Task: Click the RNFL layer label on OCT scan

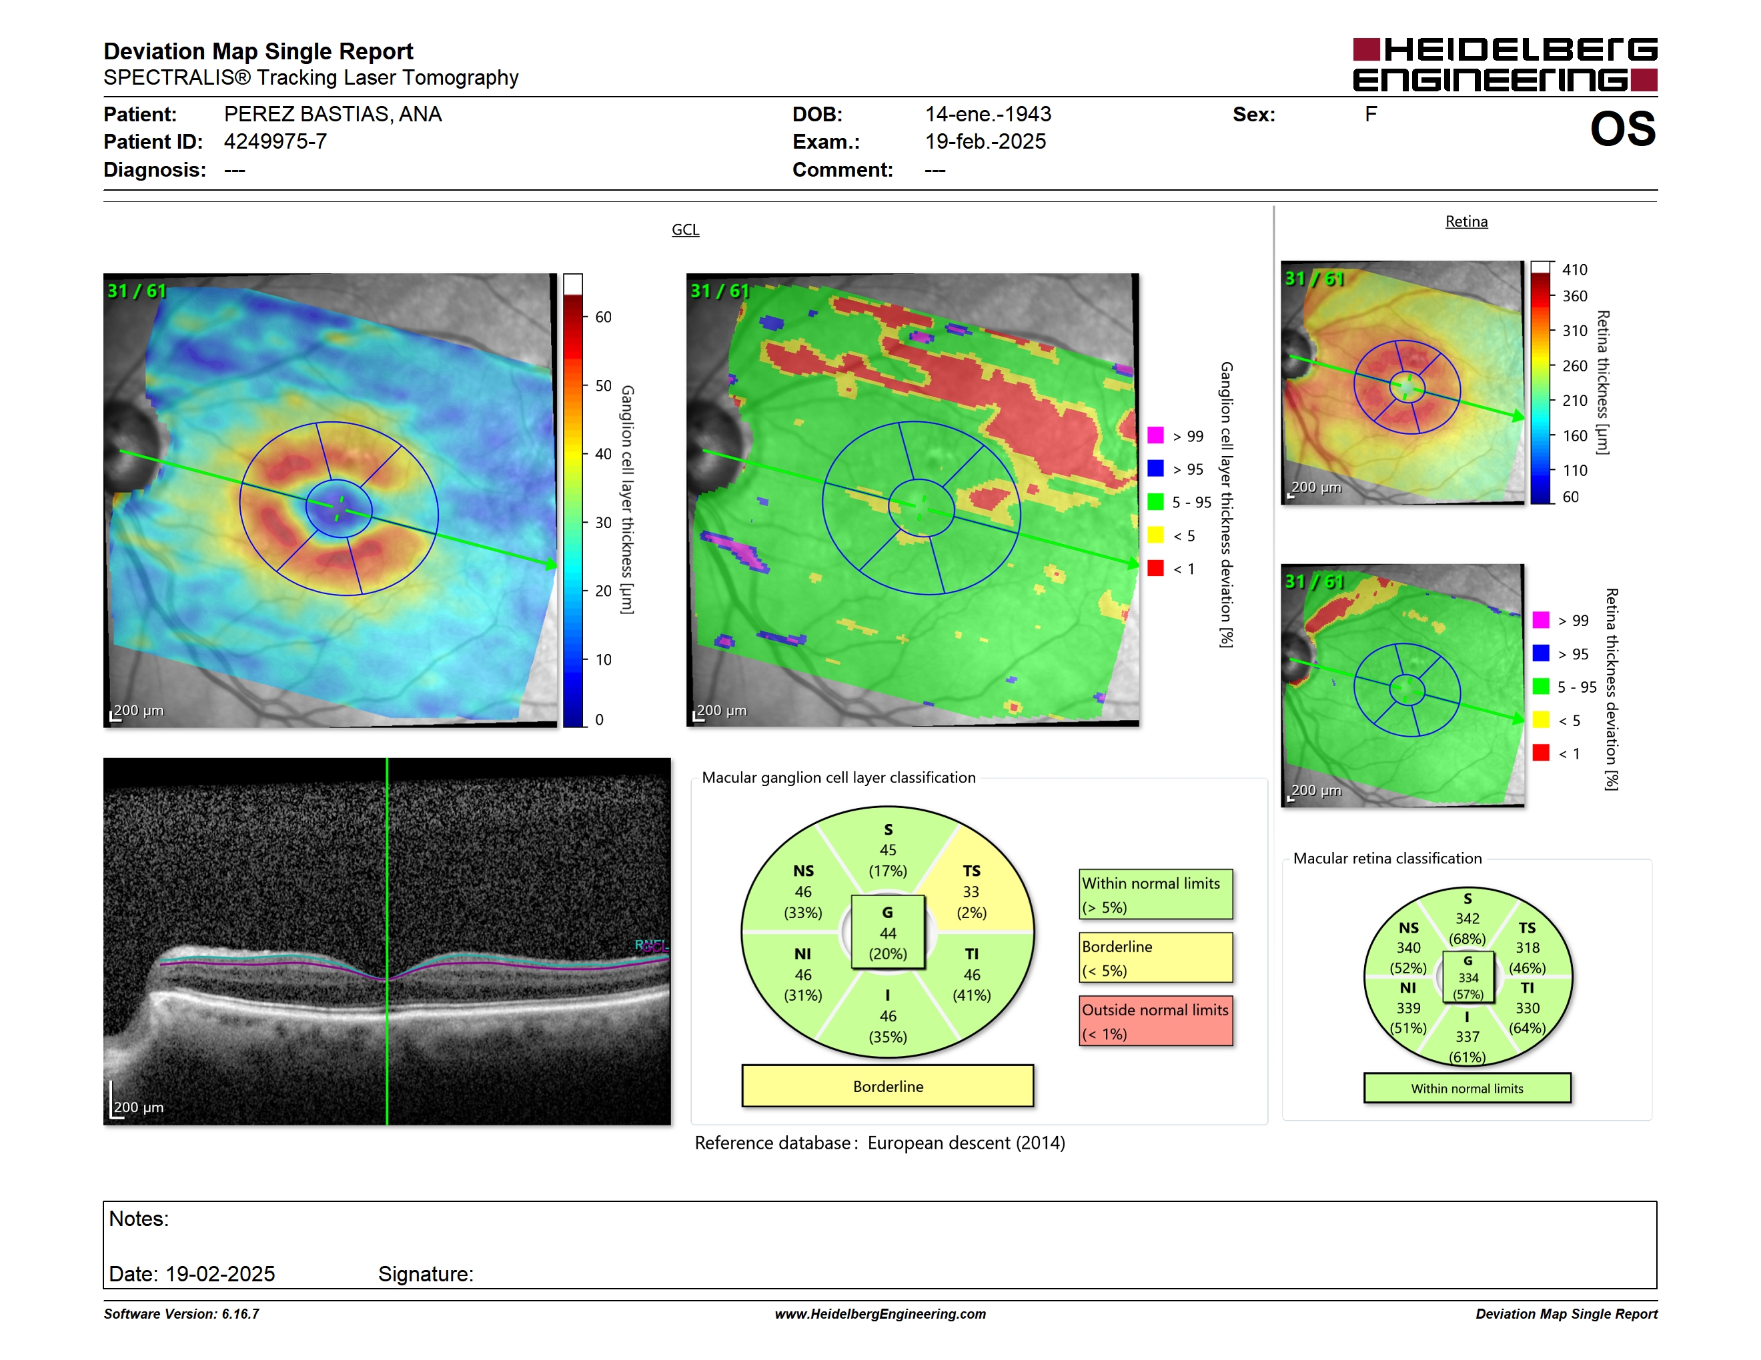Action: coord(652,944)
